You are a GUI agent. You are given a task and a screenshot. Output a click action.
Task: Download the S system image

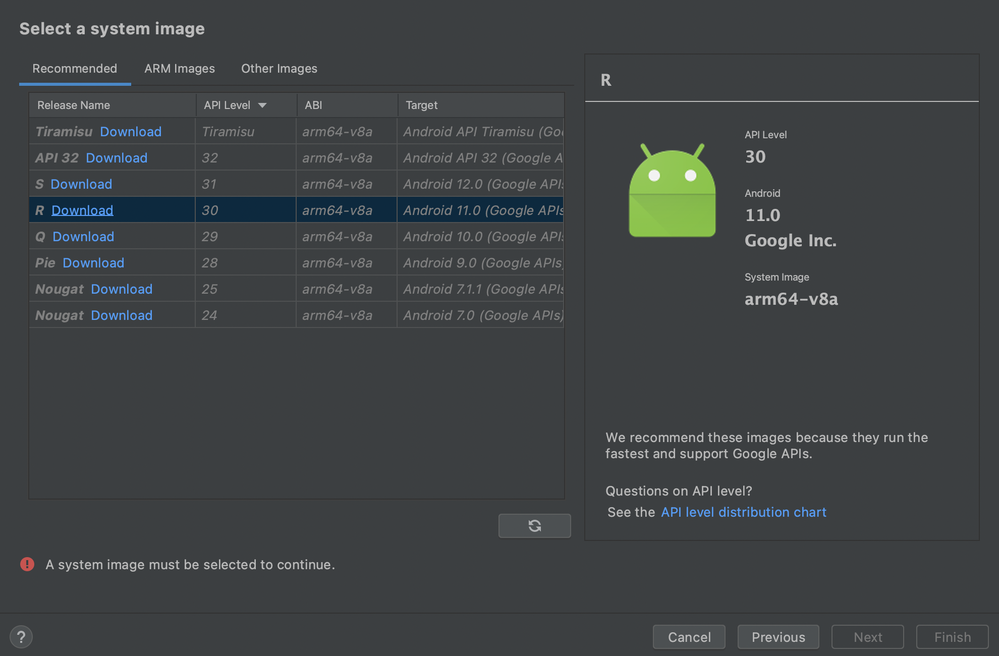coord(81,184)
